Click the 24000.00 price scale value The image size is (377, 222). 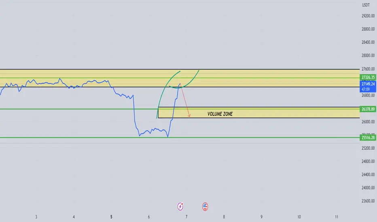(x=368, y=188)
